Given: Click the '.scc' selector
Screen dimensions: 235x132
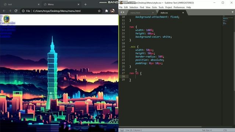Looking at the screenshot, I should (133, 47).
